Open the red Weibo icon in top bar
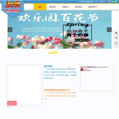The width and height of the screenshot is (119, 119). pos(107,2)
